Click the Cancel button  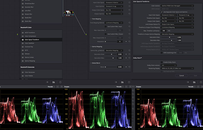pyautogui.click(x=181, y=76)
